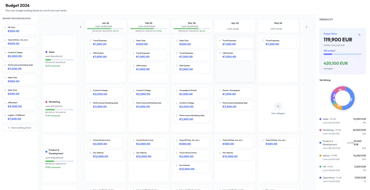
Task: Grab drag handle of May 26 Travel Expenses card
Action: [x=263, y=41]
